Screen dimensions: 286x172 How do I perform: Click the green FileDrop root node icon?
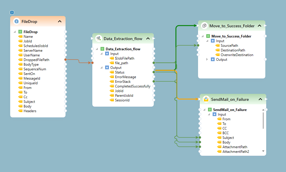[x=20, y=32]
